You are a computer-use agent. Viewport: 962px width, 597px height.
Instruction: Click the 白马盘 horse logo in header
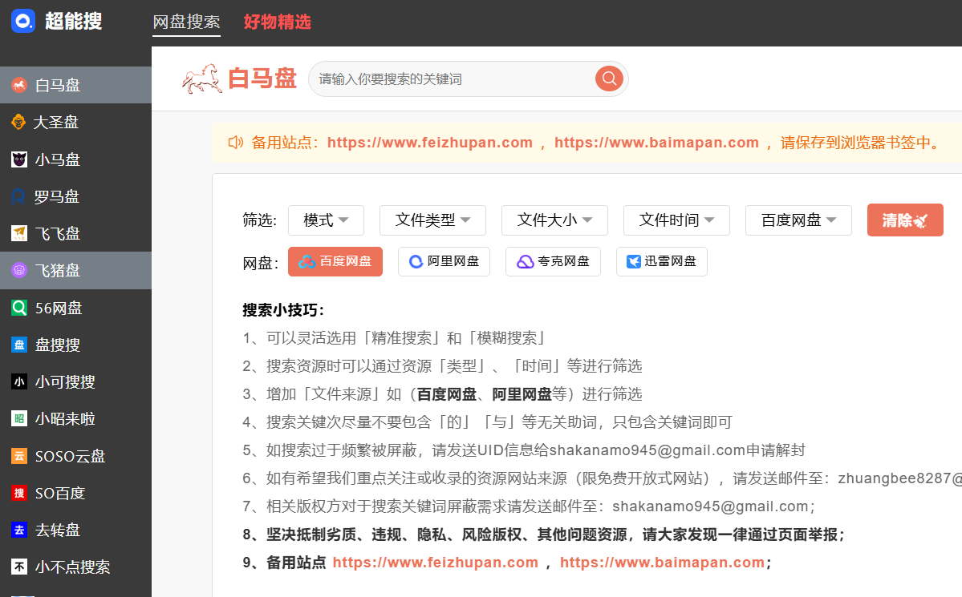pyautogui.click(x=202, y=79)
